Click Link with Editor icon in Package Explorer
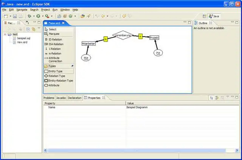The width and height of the screenshot is (242, 160). [34, 29]
